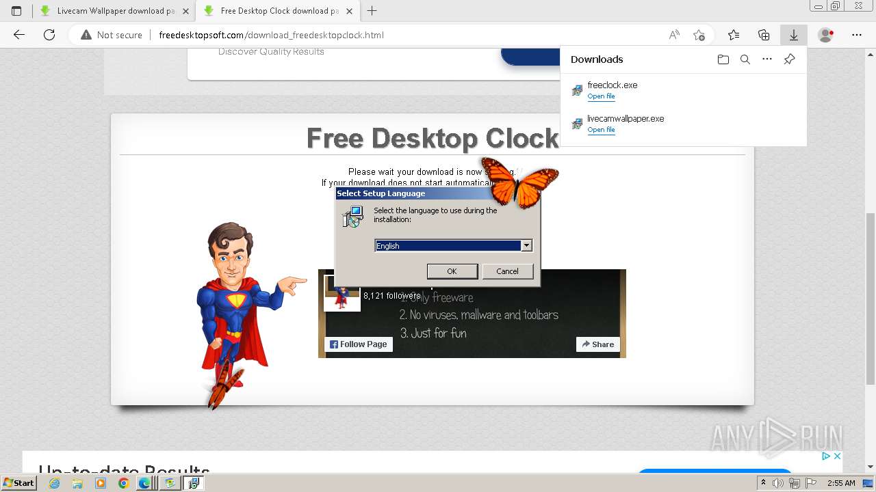Click the Free Desktop Clock heading
Viewport: 876px width, 492px height.
coord(433,138)
